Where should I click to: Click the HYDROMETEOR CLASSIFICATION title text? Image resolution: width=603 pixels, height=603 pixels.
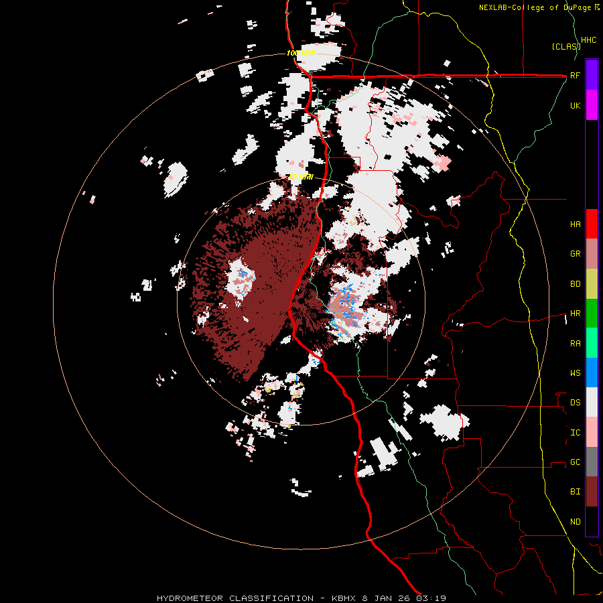(x=235, y=598)
